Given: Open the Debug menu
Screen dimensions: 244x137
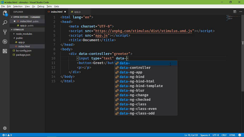Looking at the screenshot, I should pyautogui.click(x=41, y=6).
